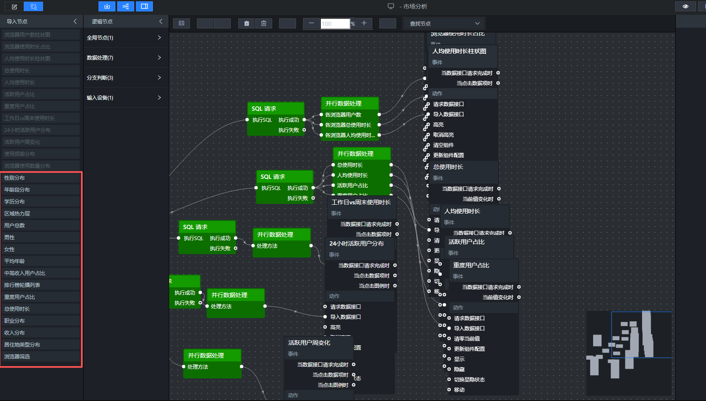Click the zoom percentage input field
This screenshot has height=401, width=706.
click(x=335, y=24)
